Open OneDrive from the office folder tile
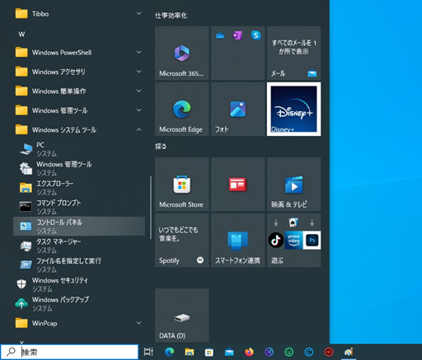422x360 pixels. (220, 35)
